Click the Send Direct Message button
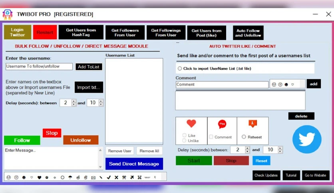The width and height of the screenshot is (334, 193). [x=134, y=163]
